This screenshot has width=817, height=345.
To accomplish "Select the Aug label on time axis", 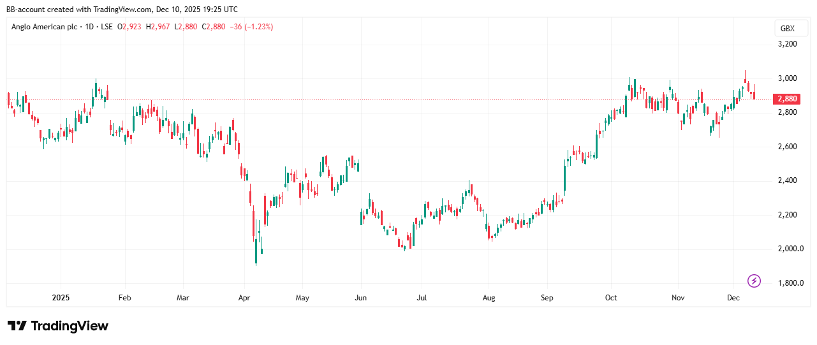I will pos(489,297).
